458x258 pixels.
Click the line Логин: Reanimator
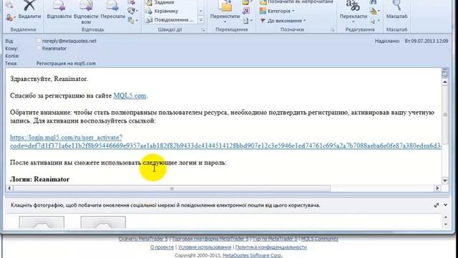40,179
